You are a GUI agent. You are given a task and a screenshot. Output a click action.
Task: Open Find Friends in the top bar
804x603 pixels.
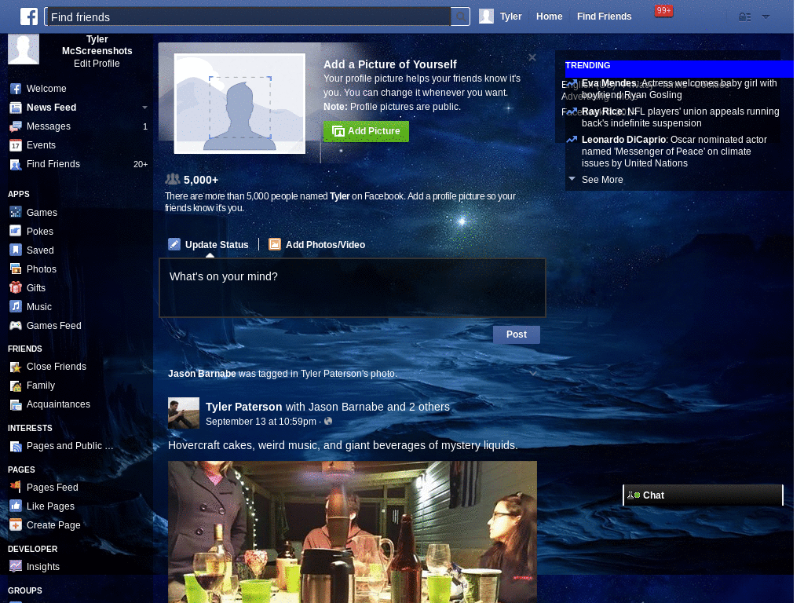(604, 16)
